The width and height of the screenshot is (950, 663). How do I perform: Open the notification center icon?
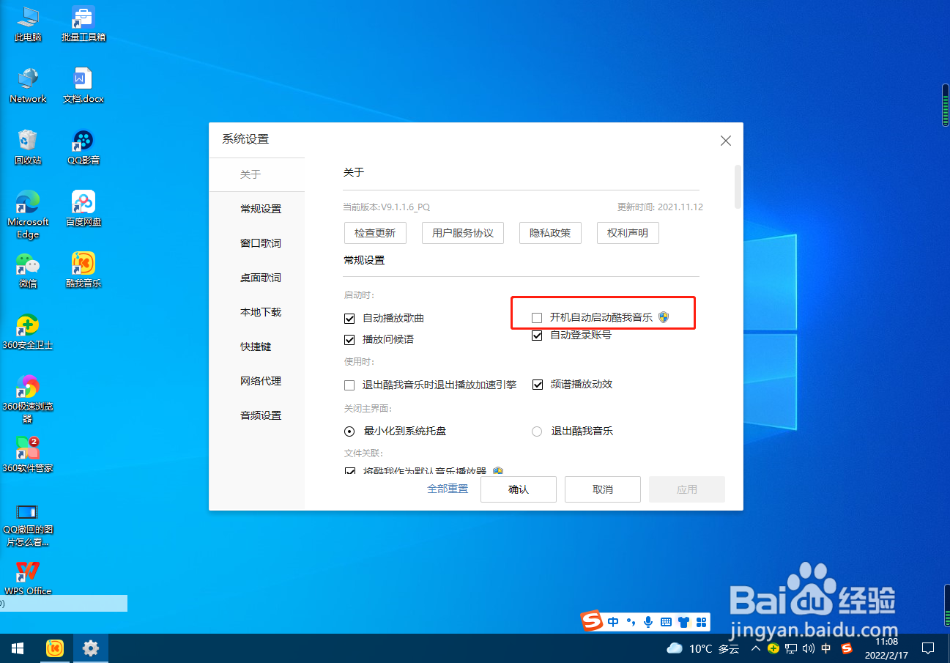(x=927, y=648)
